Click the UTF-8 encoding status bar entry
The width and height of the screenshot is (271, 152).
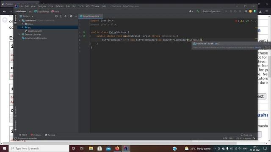coord(238,138)
